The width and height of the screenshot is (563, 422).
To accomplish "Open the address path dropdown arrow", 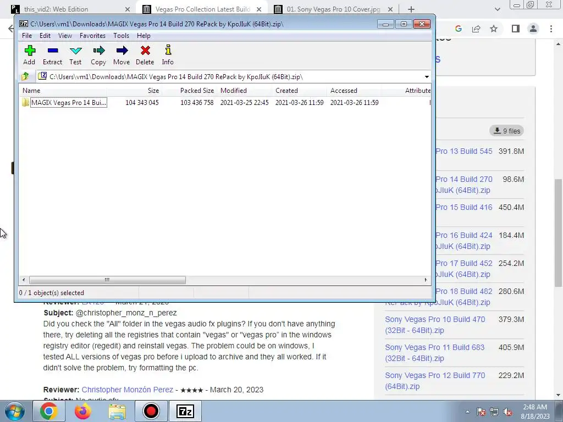I will [427, 77].
